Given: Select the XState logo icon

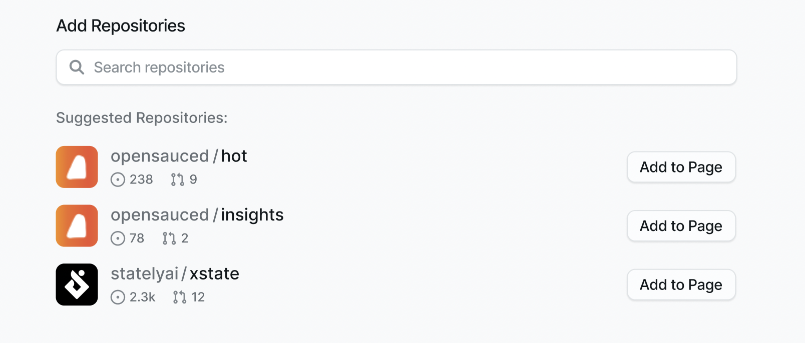Looking at the screenshot, I should pos(77,284).
